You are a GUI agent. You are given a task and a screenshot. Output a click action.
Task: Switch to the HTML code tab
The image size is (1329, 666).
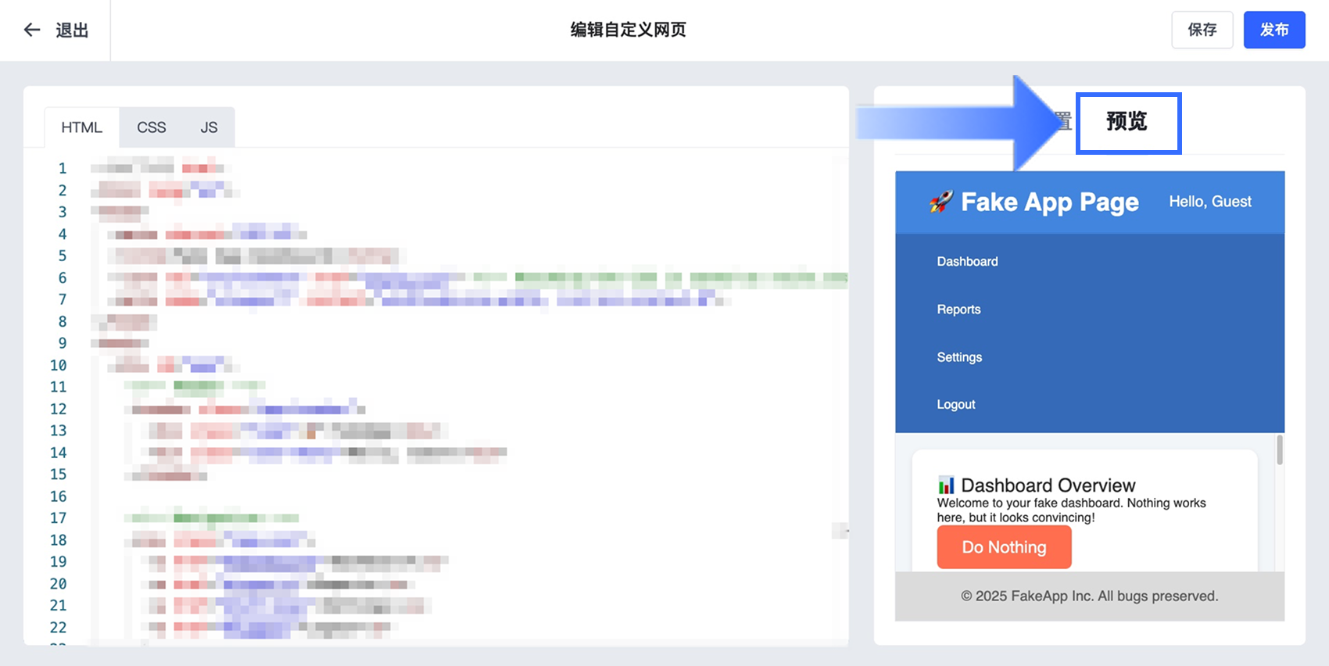pyautogui.click(x=82, y=127)
